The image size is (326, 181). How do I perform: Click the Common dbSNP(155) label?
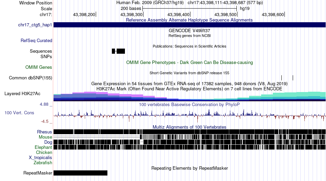point(31,78)
